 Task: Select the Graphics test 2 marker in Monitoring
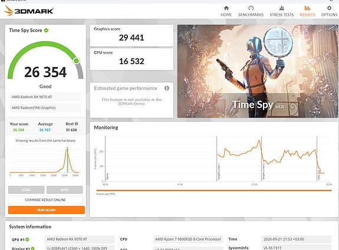coord(264,172)
